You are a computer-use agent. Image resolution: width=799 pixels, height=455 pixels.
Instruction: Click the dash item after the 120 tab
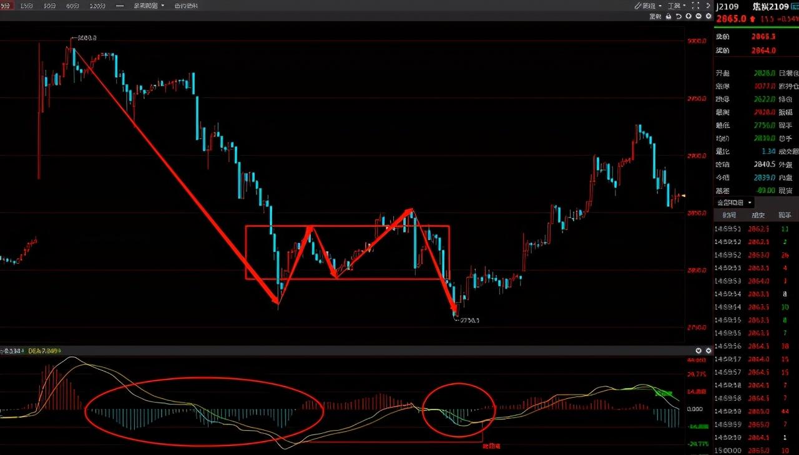tap(119, 6)
